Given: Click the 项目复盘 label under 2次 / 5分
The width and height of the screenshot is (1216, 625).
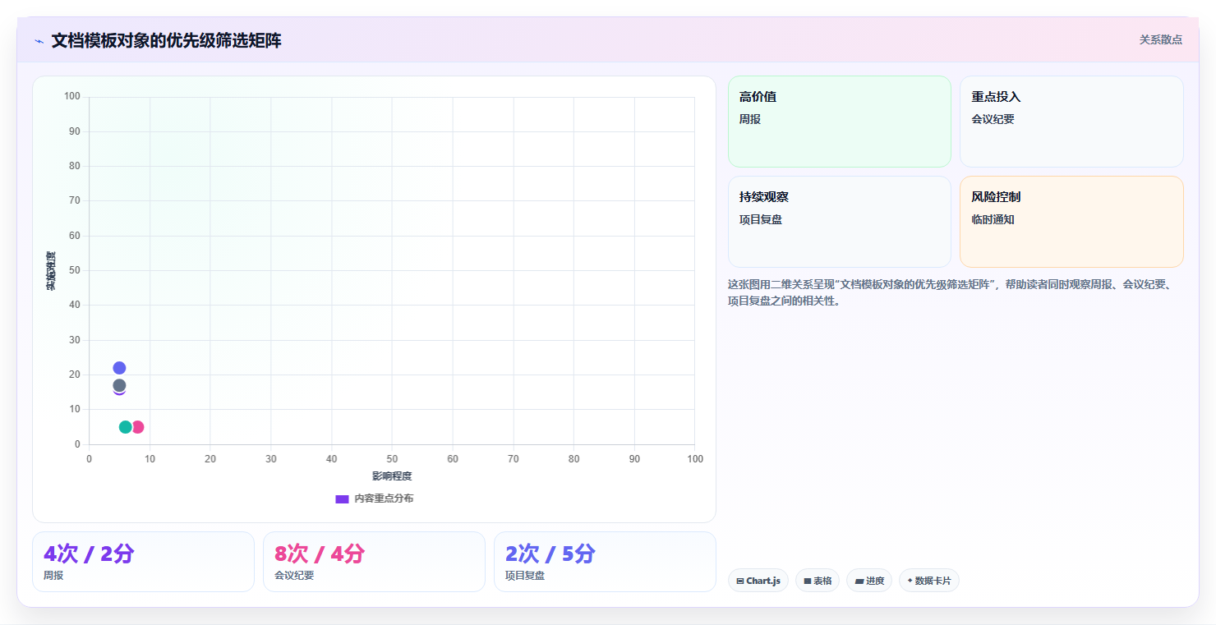Looking at the screenshot, I should point(525,576).
